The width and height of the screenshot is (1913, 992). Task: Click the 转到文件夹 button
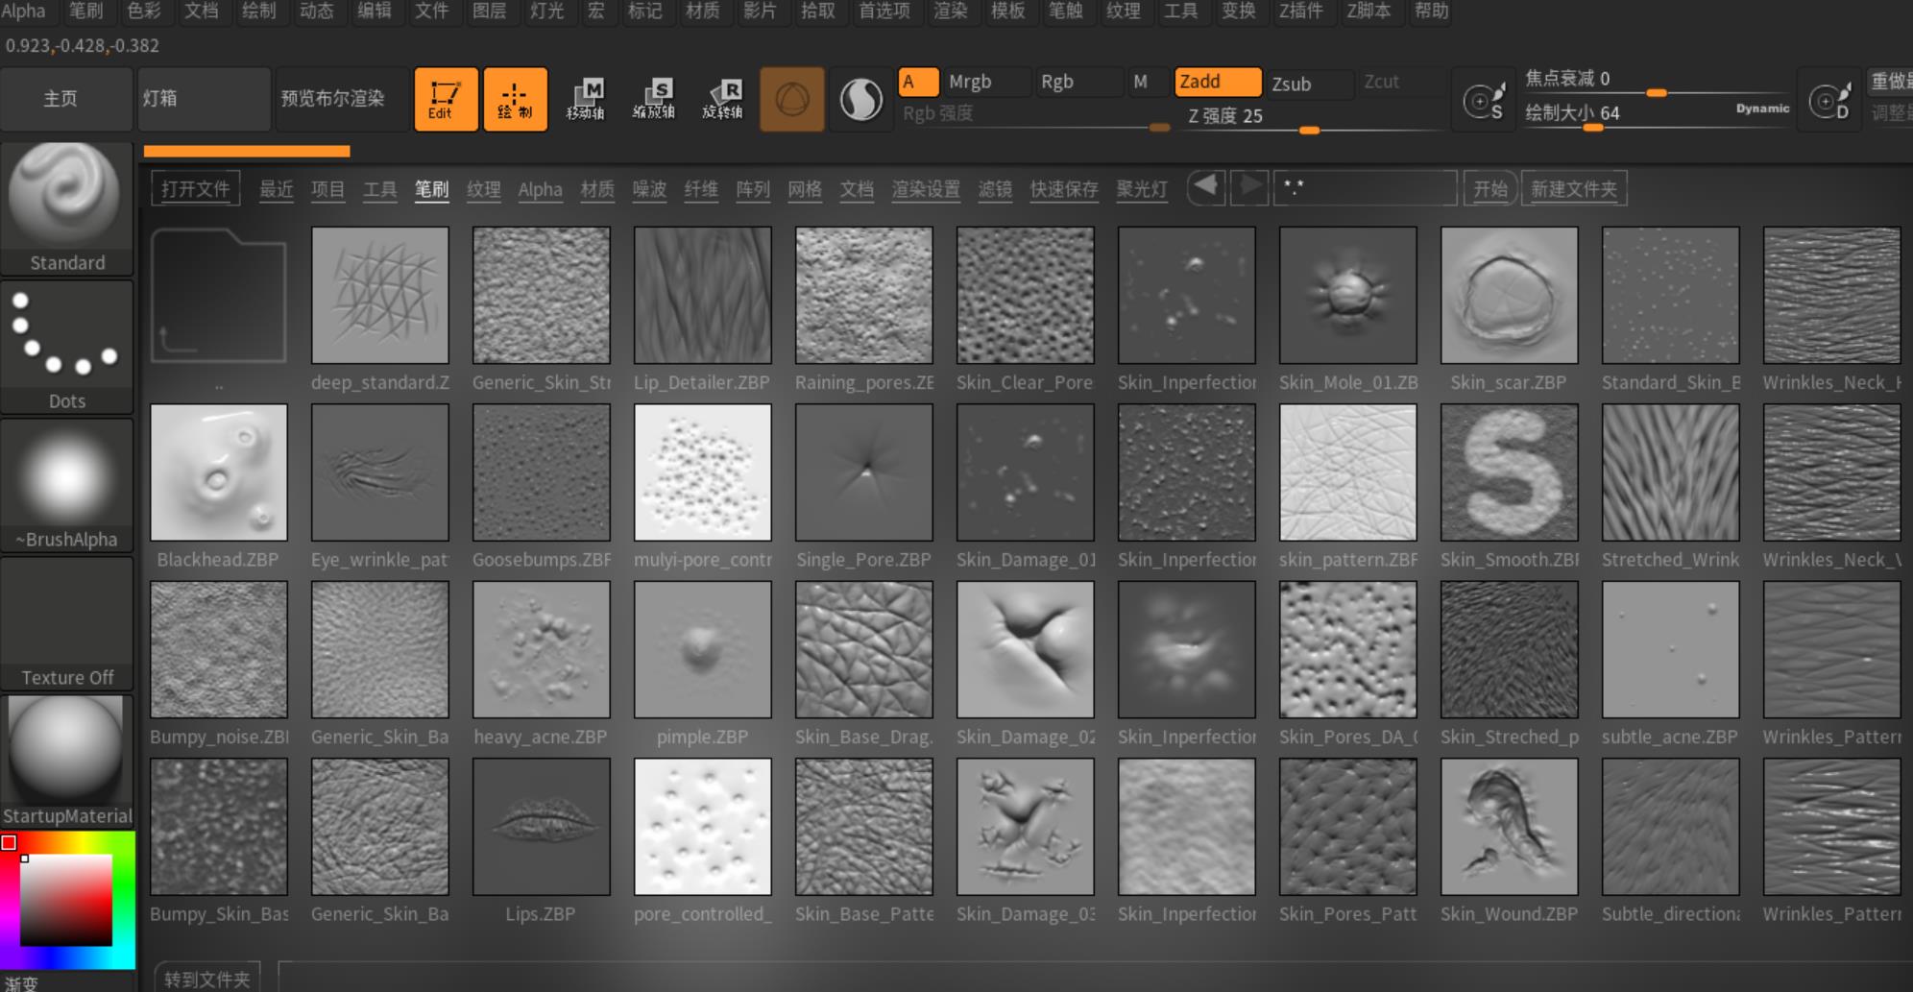(x=207, y=979)
